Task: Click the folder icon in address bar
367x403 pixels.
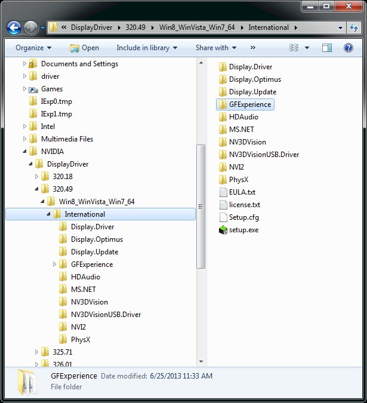Action: pyautogui.click(x=54, y=27)
